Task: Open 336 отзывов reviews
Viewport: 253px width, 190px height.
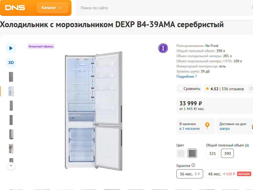Action: coord(233,89)
